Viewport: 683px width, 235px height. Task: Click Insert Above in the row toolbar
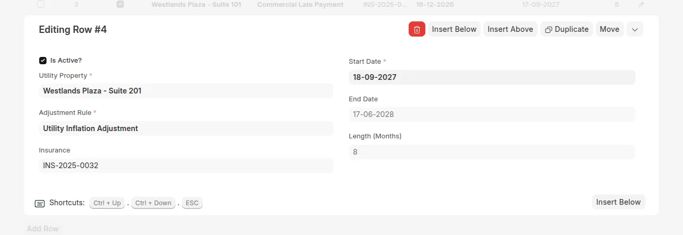coord(511,29)
